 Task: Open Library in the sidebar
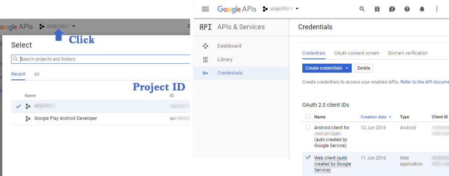point(225,59)
